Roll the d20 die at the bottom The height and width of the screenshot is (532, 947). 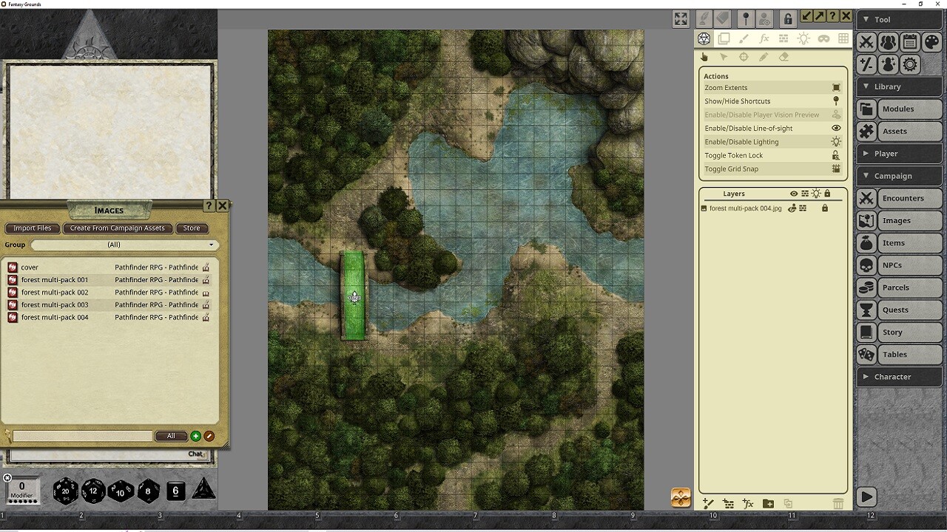66,491
